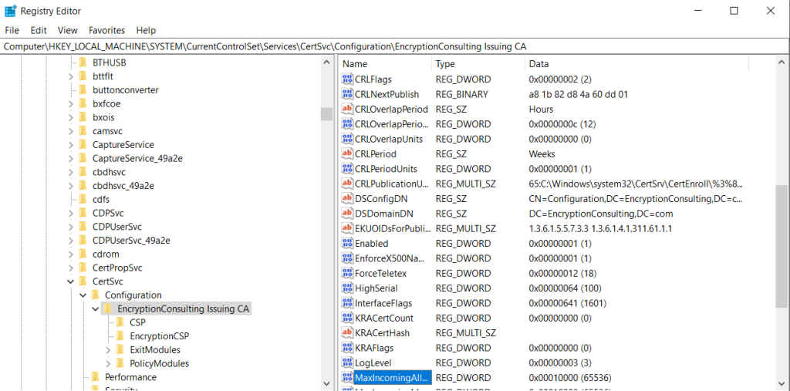
Task: Click the DSConfigDN string icon
Action: 347,198
